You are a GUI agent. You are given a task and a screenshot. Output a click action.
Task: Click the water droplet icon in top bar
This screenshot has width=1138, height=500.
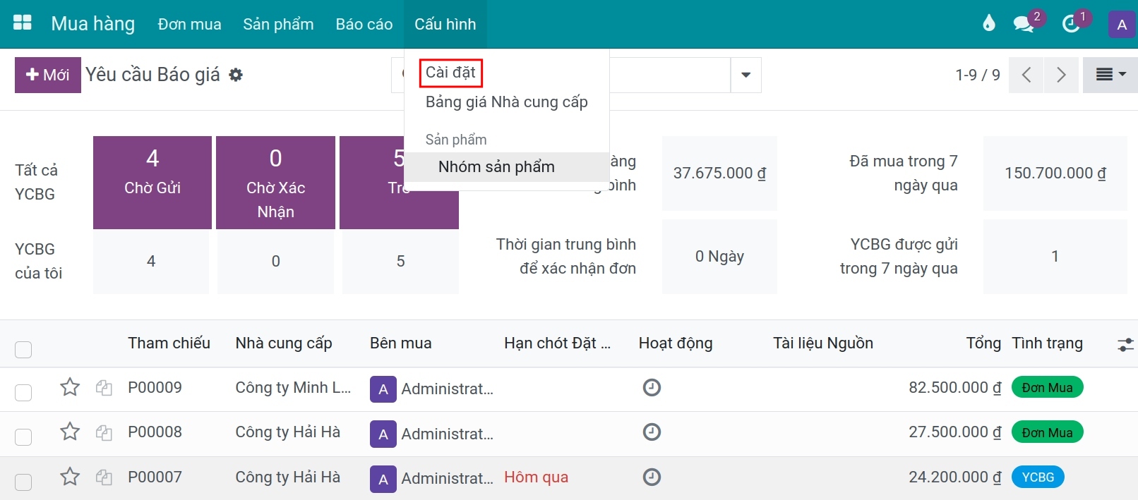(989, 23)
